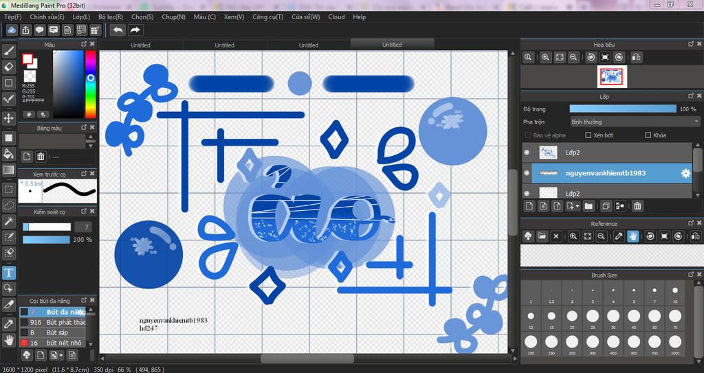The width and height of the screenshot is (704, 373).
Task: Click the rainbow hue slider bar
Action: [x=90, y=82]
